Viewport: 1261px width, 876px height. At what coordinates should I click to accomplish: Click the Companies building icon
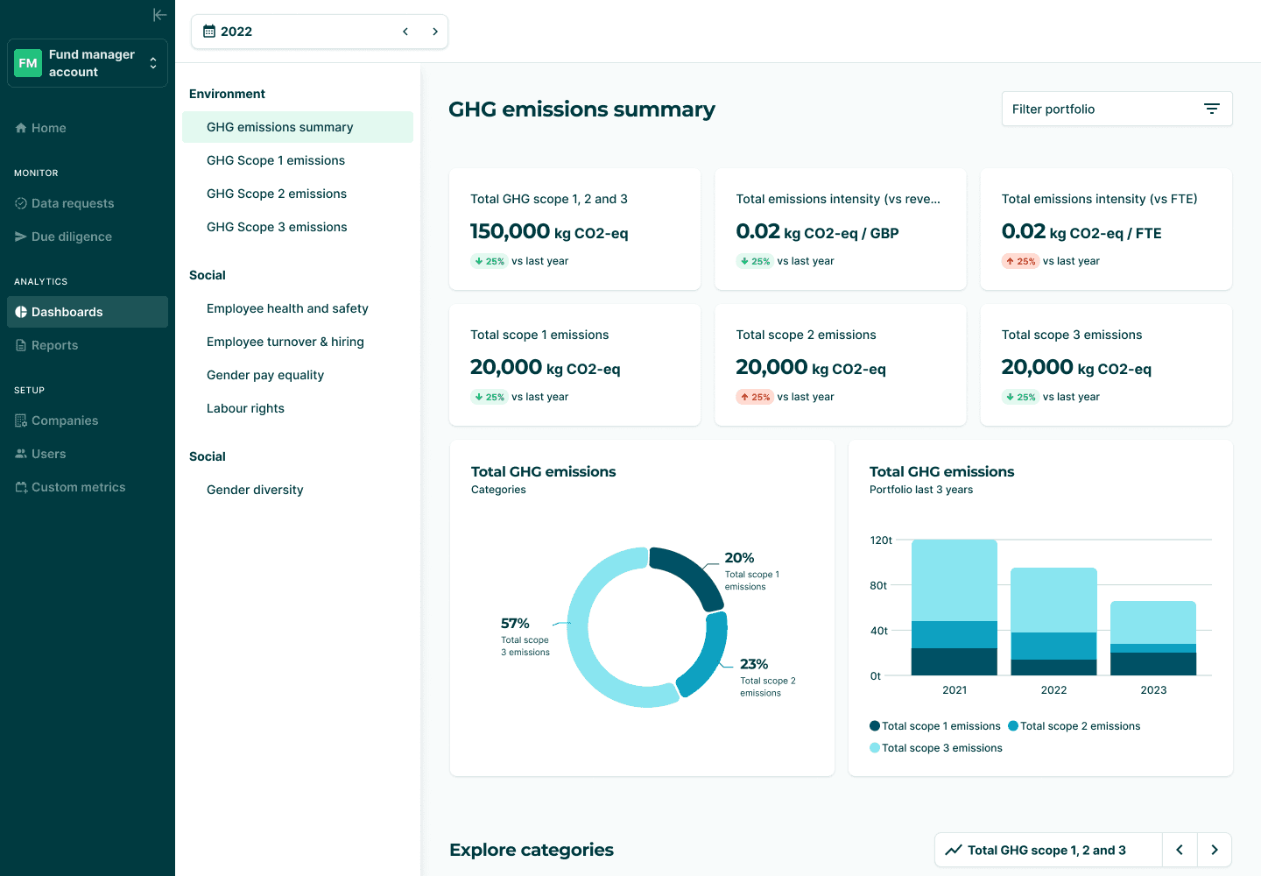(x=21, y=420)
